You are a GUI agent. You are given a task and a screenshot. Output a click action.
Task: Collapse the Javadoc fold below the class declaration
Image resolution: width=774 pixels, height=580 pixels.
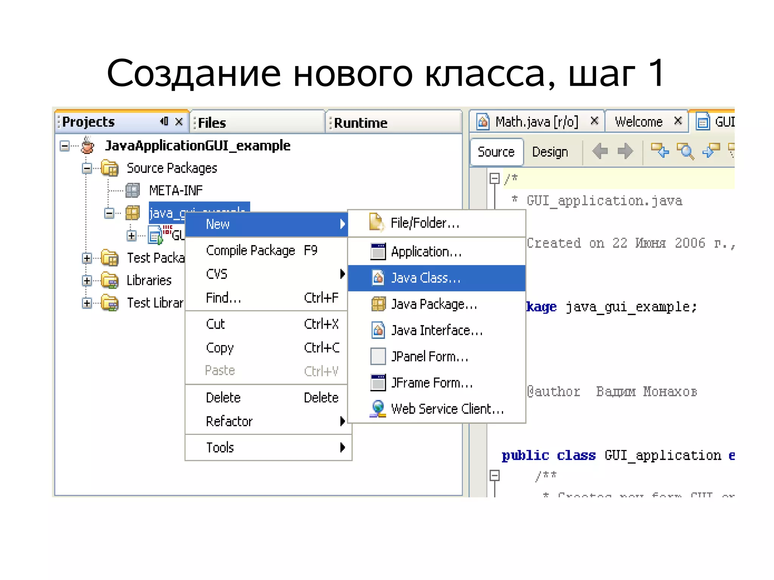494,475
